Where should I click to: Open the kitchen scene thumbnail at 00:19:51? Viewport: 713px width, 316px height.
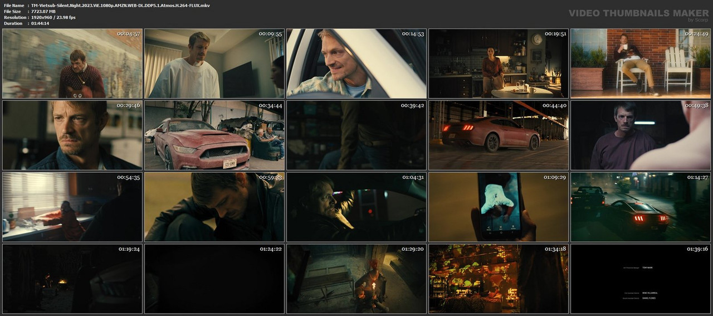499,64
